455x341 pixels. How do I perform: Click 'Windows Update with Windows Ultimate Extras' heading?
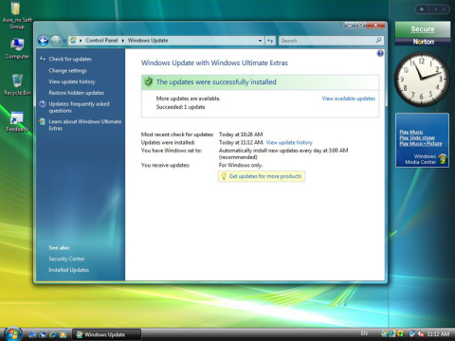coord(214,63)
